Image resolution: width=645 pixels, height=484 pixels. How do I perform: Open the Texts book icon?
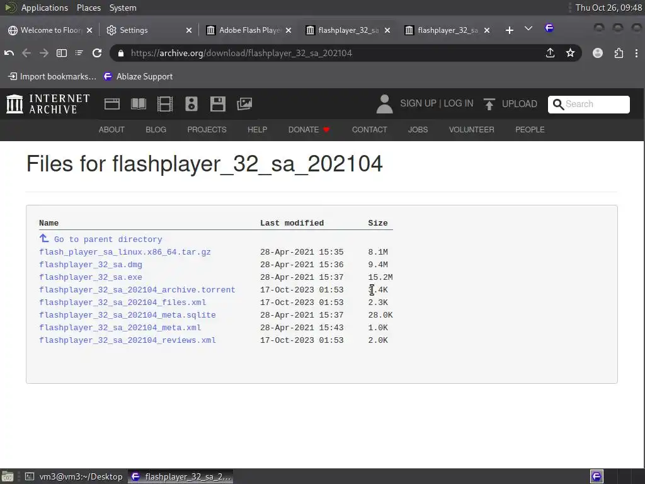pos(138,104)
